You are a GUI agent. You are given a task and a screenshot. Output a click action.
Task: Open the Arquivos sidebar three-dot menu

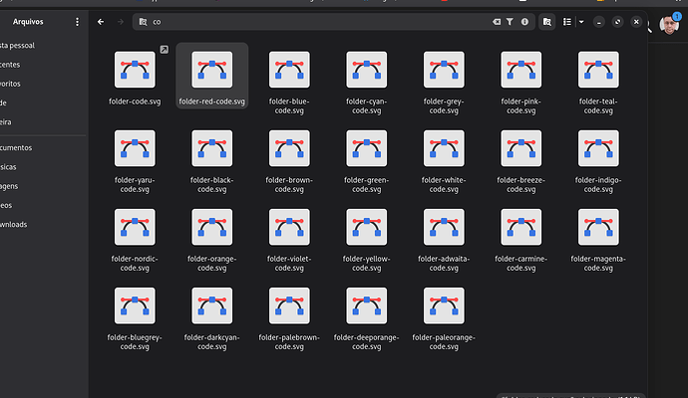pyautogui.click(x=78, y=21)
